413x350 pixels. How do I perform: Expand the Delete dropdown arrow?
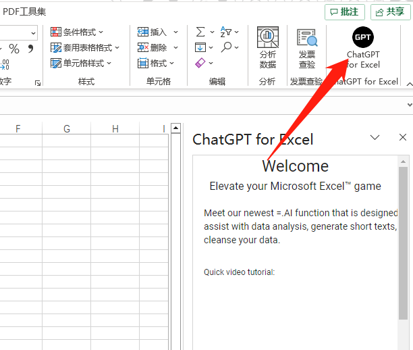tap(175, 48)
